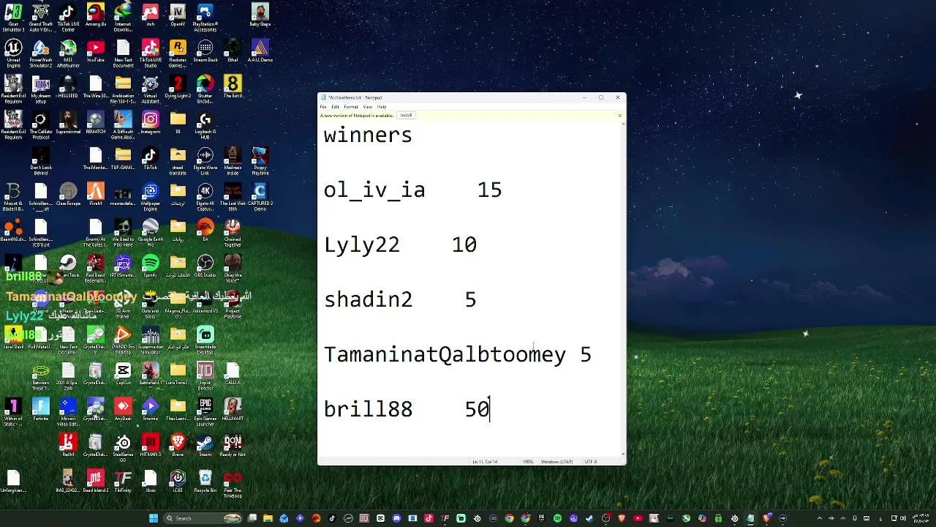Viewport: 936px width, 527px height.
Task: Click the 'Lyly22' entry in Notepad
Action: 362,245
